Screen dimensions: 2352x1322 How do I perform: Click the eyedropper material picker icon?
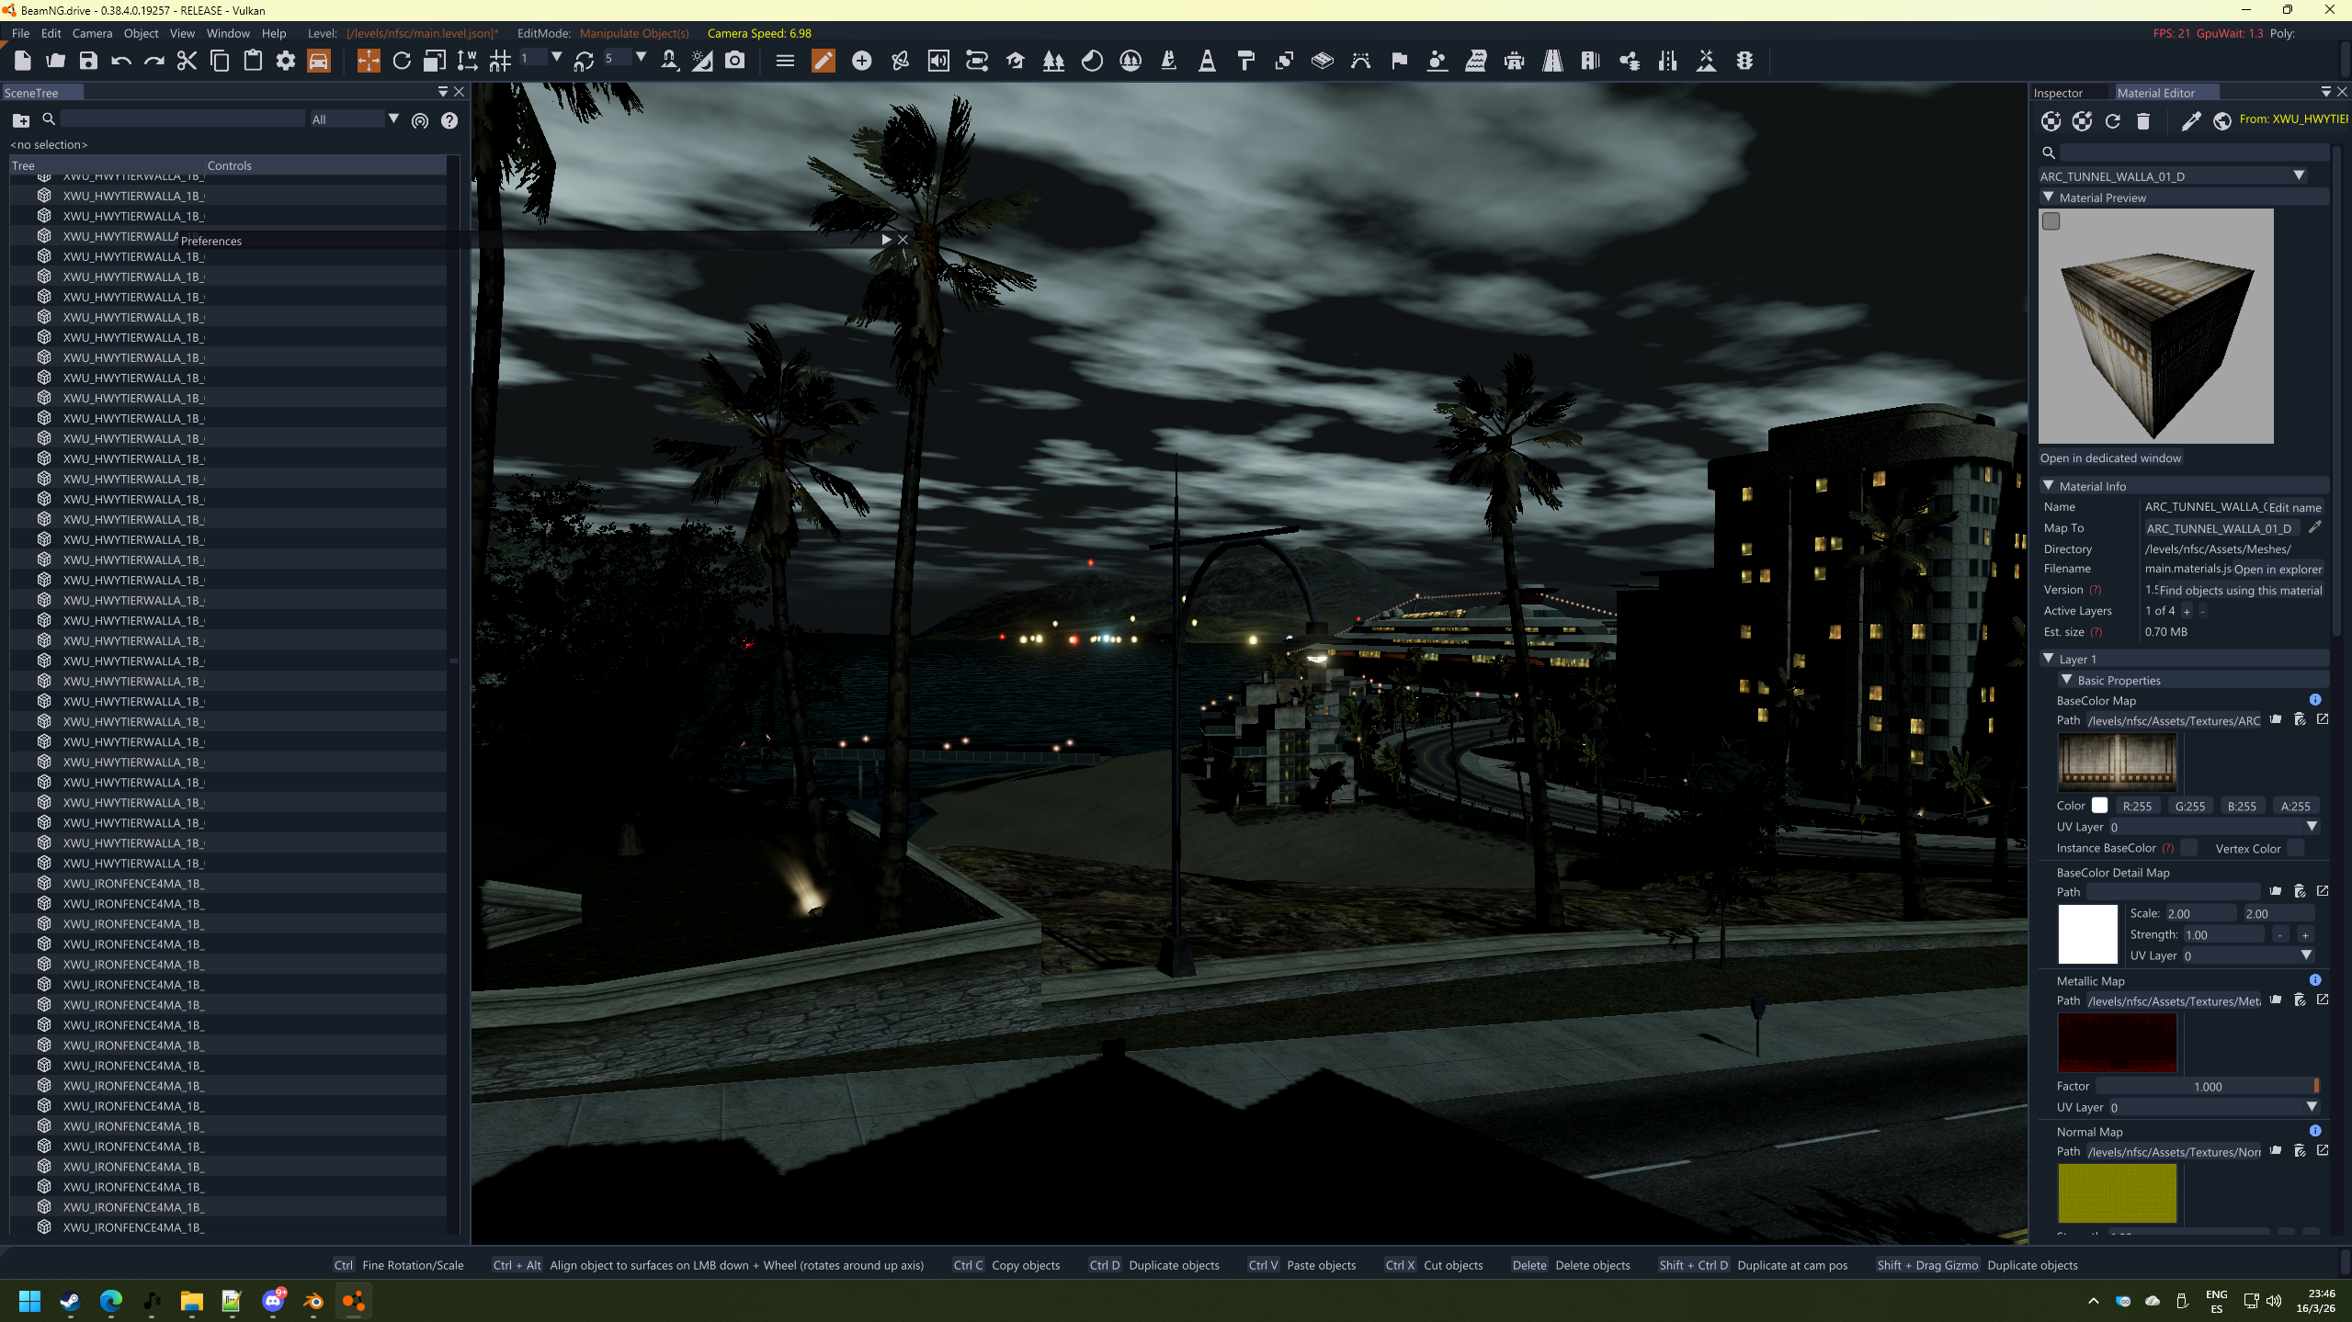coord(2191,121)
